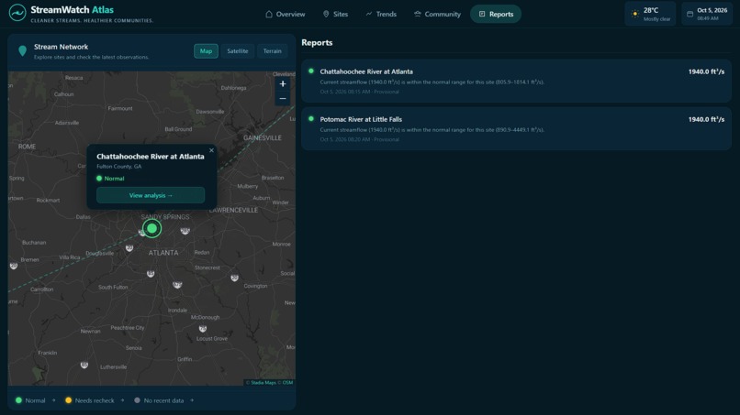Click the Potomac 1940.0 ft³/s value

click(x=706, y=119)
